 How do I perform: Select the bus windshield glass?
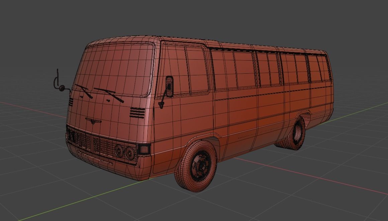tap(114, 69)
